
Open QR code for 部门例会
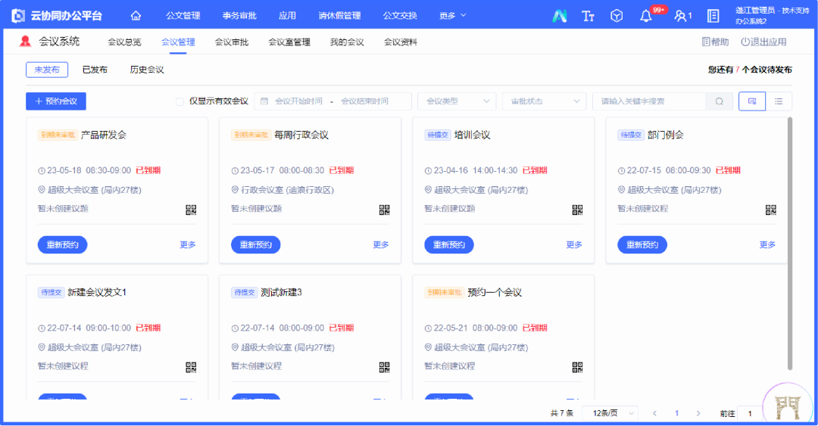tap(770, 210)
